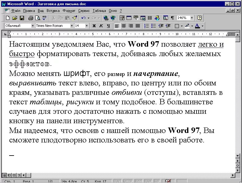Switch to Page Layout view button
Viewport: 242px width, 183px height.
pyautogui.click(x=14, y=175)
